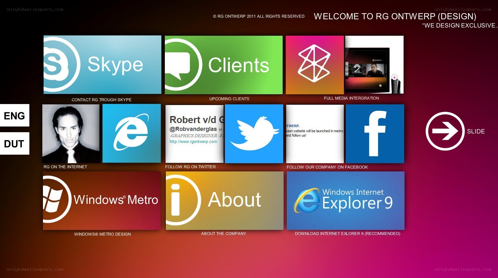The width and height of the screenshot is (498, 278).
Task: Click the 'FOLLOW OUR COMPANY ON FACEBOOK' caption
Action: point(327,167)
